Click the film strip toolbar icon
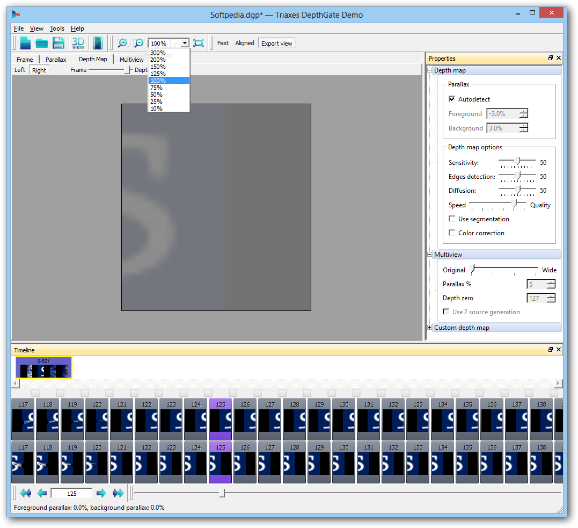Screen dimensions: 578x528 click(x=98, y=43)
